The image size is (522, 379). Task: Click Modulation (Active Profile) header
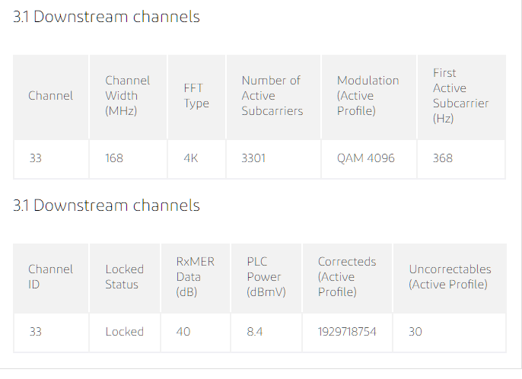pos(368,96)
